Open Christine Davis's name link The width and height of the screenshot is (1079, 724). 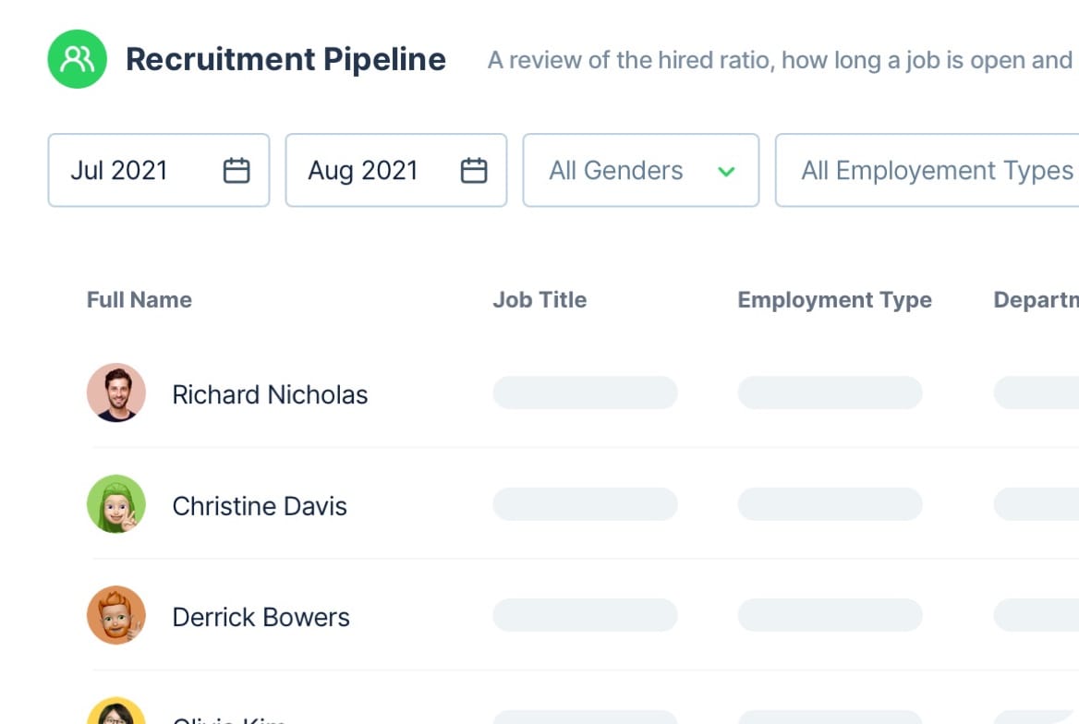point(260,506)
